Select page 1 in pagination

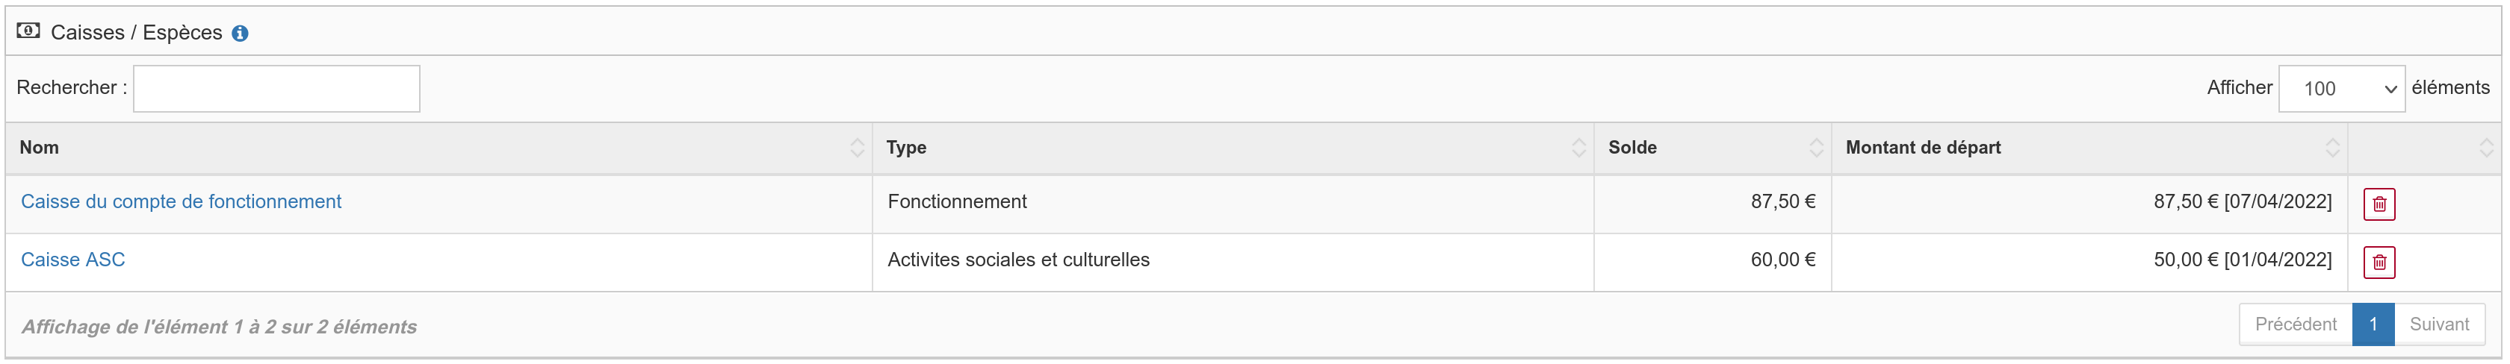tap(2373, 325)
